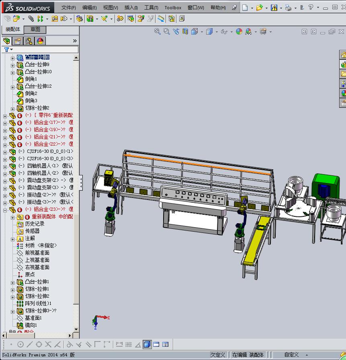
Task: Open the ConfigurationManager tab icon
Action: (x=29, y=41)
